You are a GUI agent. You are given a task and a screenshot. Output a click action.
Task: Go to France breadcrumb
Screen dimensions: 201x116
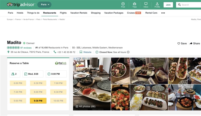[x=18, y=19]
